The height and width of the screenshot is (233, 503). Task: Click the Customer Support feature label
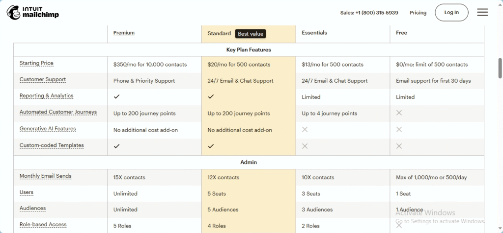43,80
